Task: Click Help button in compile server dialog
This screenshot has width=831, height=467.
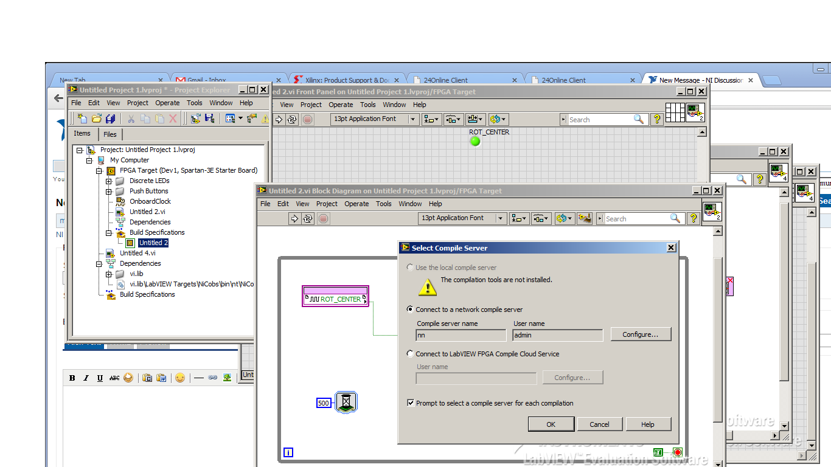Action: tap(648, 424)
